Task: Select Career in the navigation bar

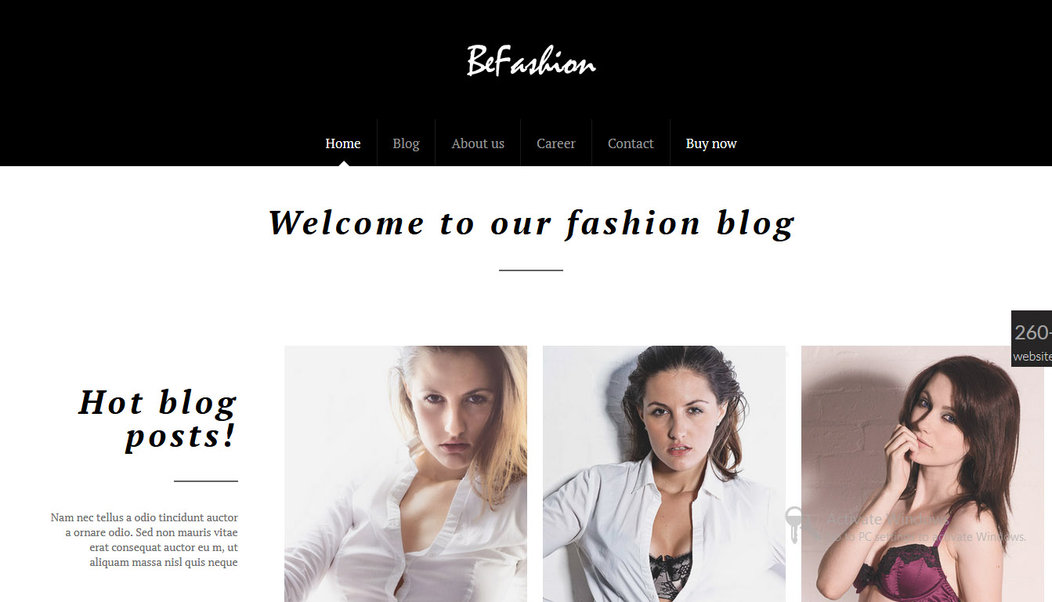Action: pyautogui.click(x=556, y=143)
